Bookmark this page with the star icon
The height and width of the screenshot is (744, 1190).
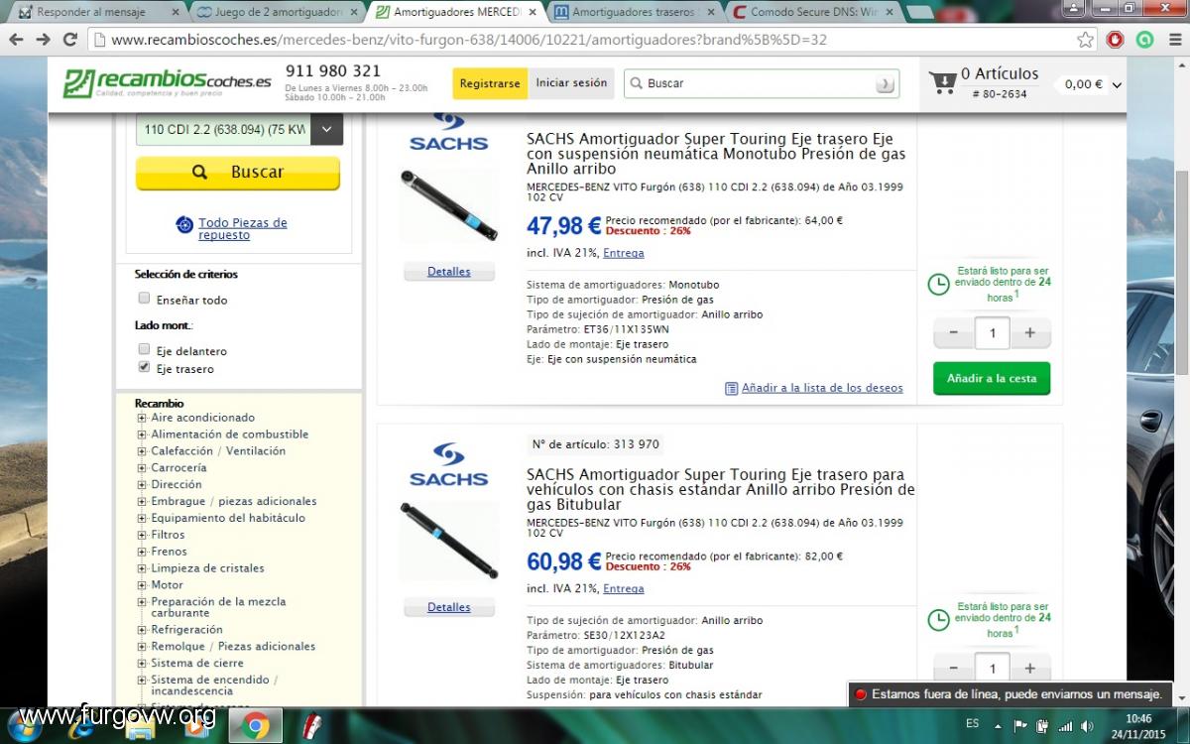1086,40
